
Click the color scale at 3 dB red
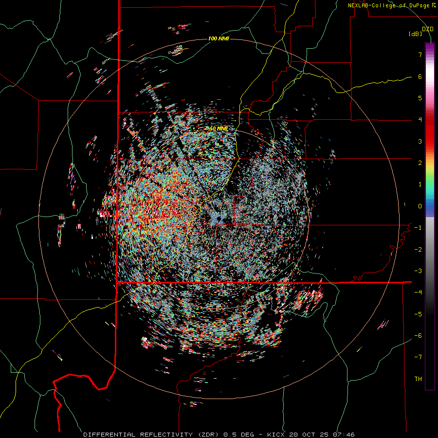(430, 141)
